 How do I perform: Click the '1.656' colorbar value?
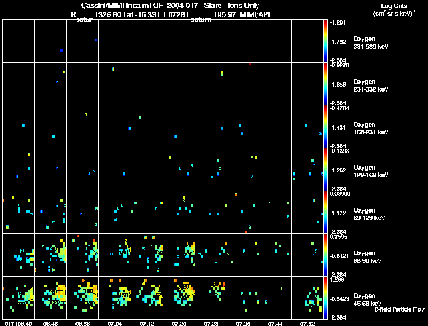click(x=339, y=85)
